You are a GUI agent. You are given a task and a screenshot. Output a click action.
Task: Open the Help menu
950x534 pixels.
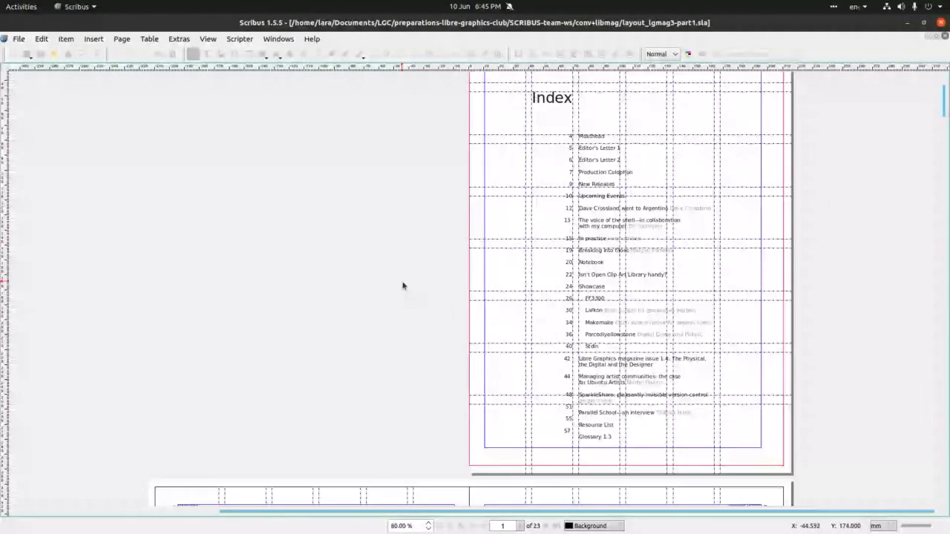(x=312, y=39)
